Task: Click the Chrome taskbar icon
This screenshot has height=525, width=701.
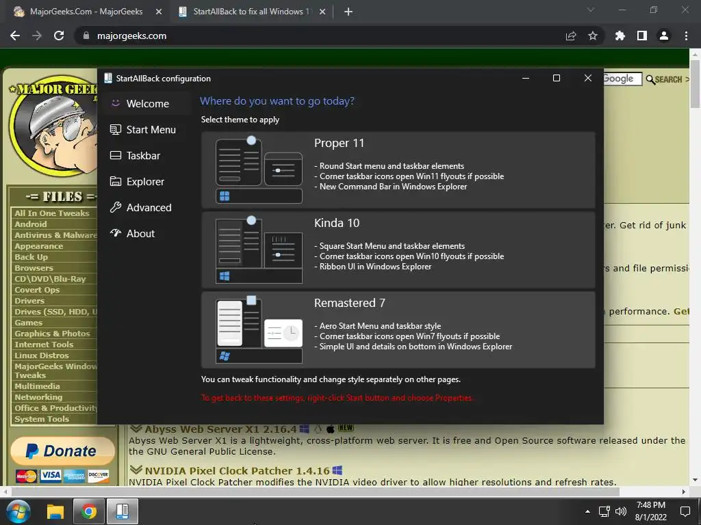Action: (x=89, y=511)
